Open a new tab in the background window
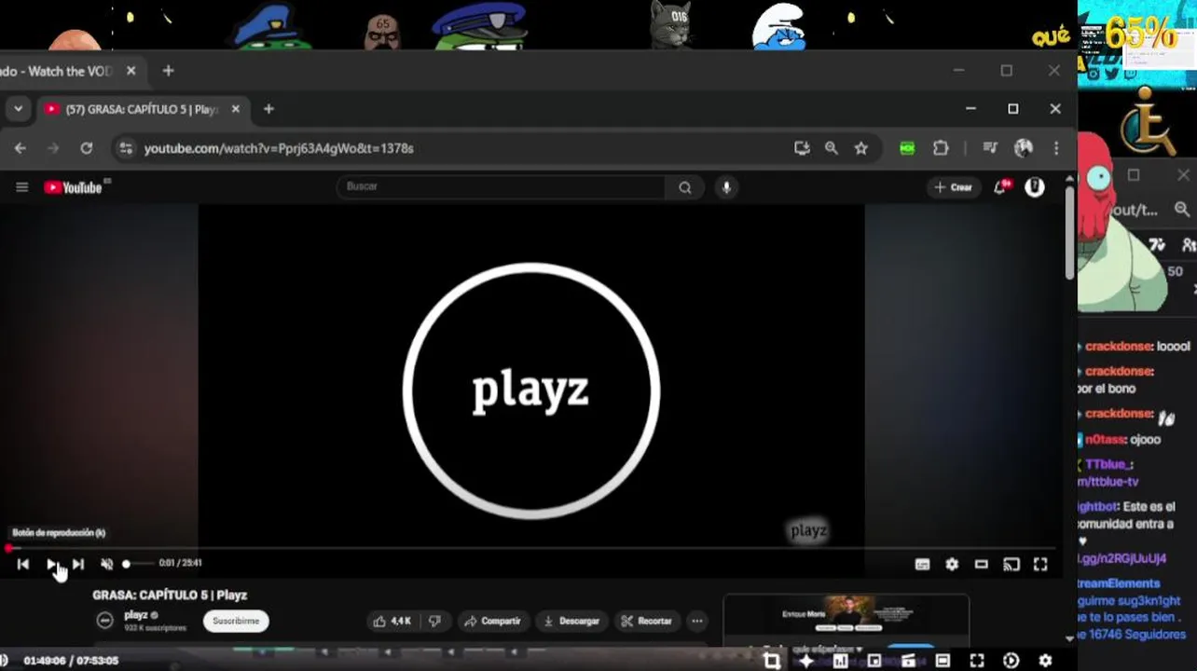 pyautogui.click(x=168, y=71)
